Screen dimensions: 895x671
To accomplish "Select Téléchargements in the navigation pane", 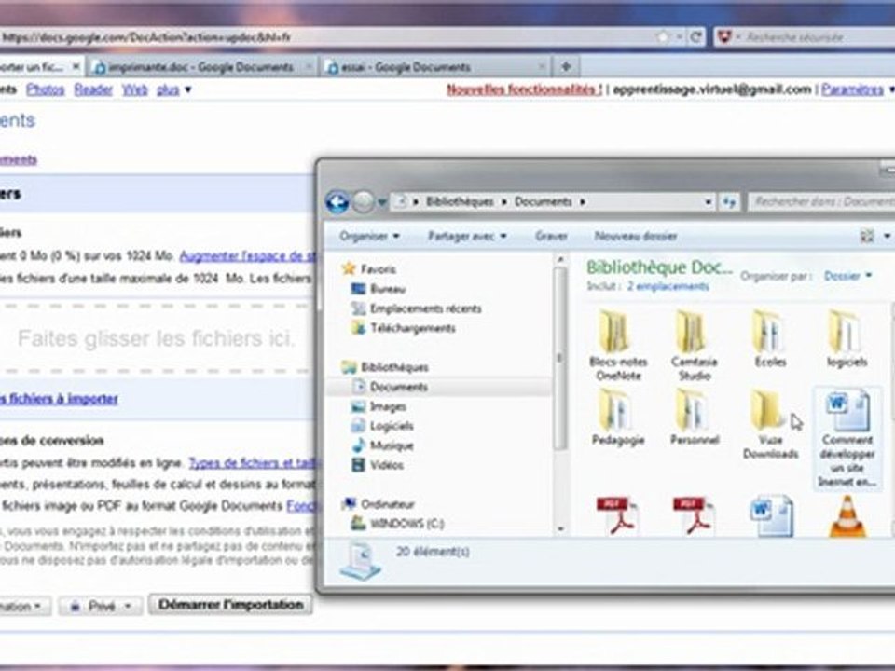I will coord(413,328).
